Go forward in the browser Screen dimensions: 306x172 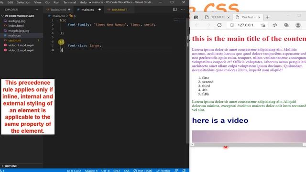tap(208, 25)
